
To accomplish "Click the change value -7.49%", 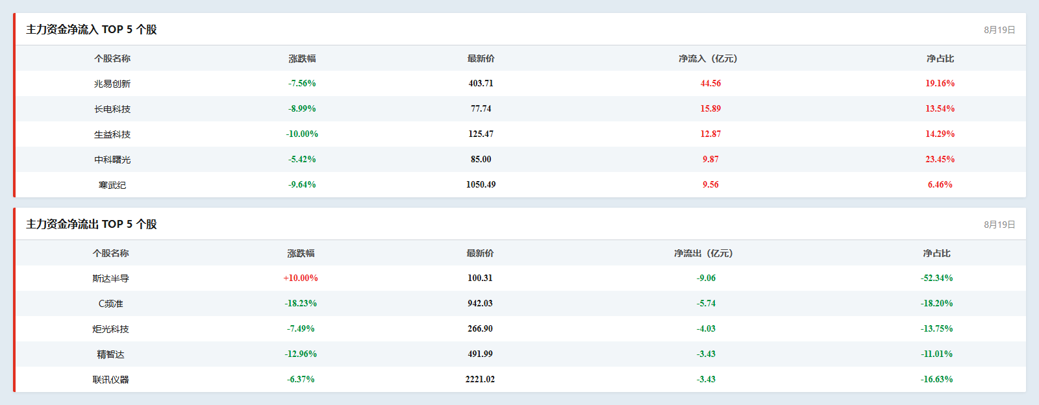I will [301, 329].
